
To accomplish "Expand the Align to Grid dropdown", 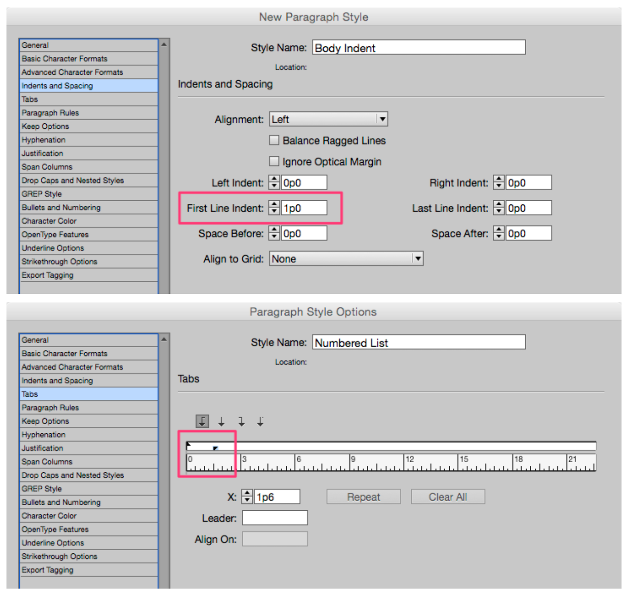I will pyautogui.click(x=346, y=259).
